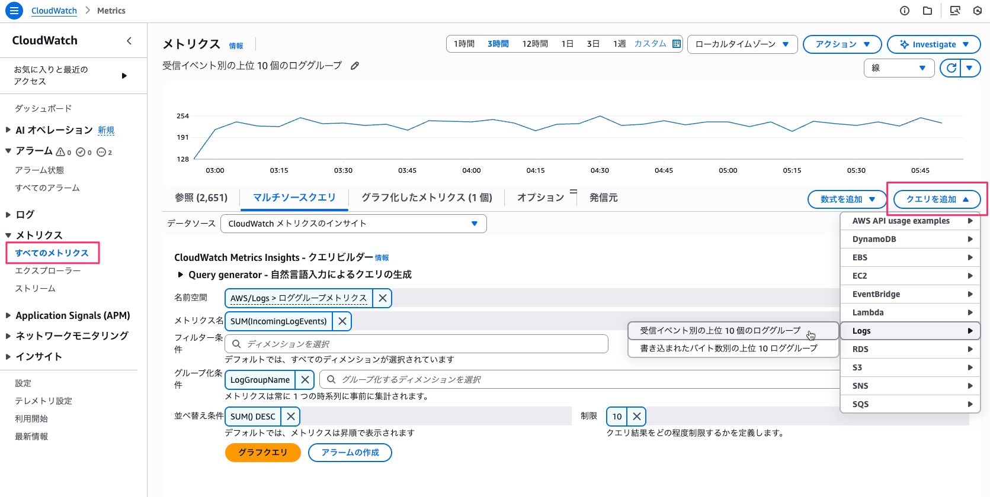Refresh the graph with the reload icon
The image size is (990, 497).
point(951,68)
